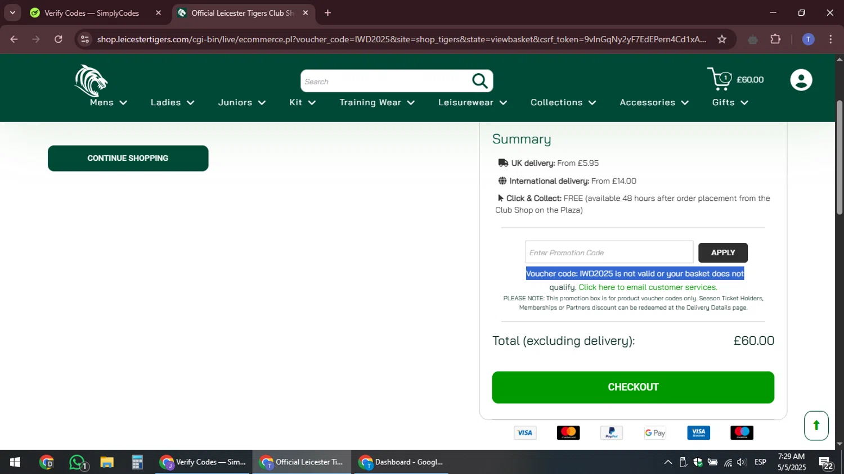The height and width of the screenshot is (474, 844).
Task: Expand the Accessories menu
Action: (x=654, y=102)
